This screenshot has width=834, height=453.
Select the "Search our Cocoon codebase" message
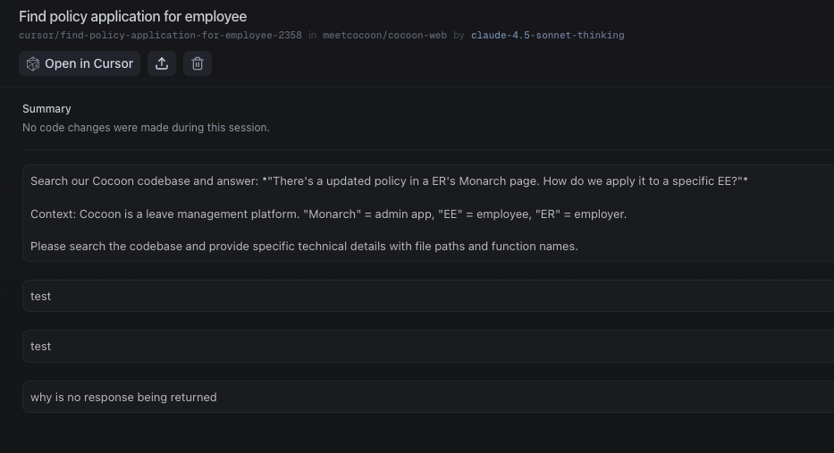coord(428,214)
